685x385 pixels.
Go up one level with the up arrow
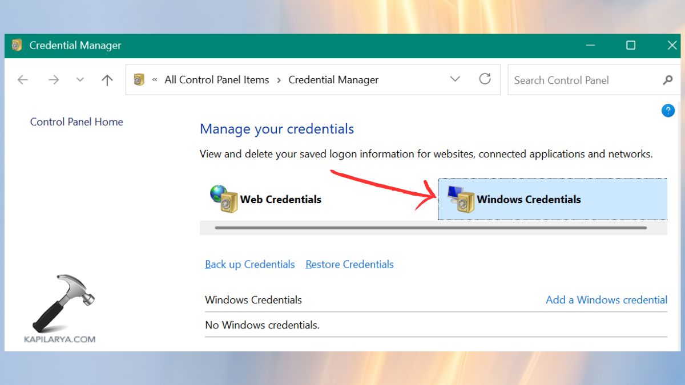point(106,80)
